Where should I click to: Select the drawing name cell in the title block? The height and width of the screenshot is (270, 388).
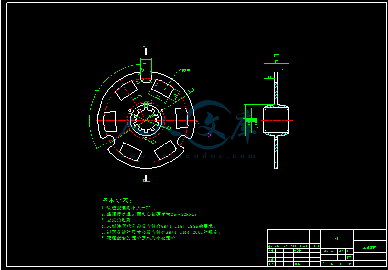[369, 247]
